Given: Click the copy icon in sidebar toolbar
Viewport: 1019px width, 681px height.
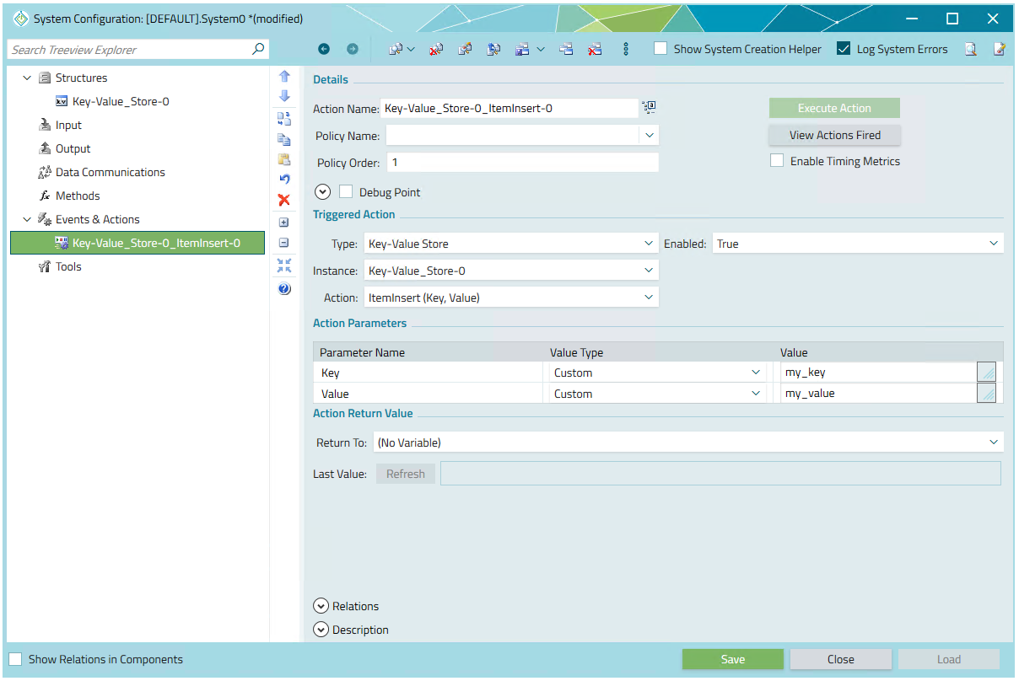Looking at the screenshot, I should (x=284, y=139).
